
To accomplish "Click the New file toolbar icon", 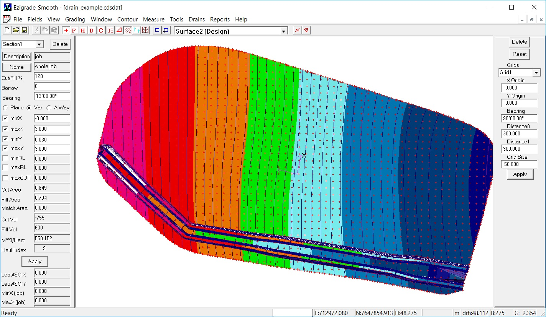I will [x=7, y=30].
